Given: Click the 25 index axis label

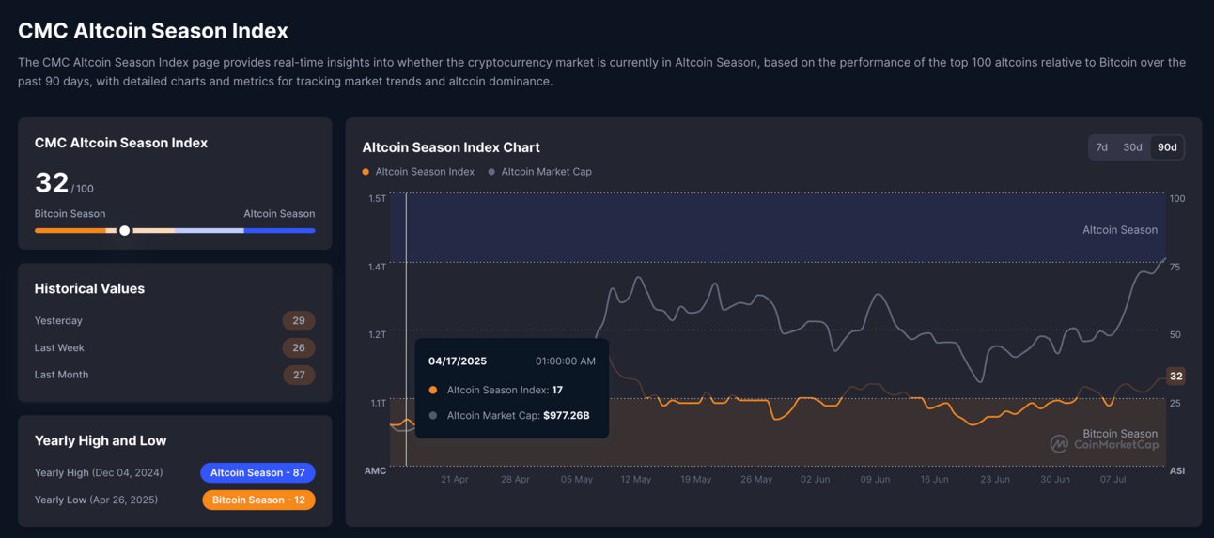Looking at the screenshot, I should [1175, 403].
